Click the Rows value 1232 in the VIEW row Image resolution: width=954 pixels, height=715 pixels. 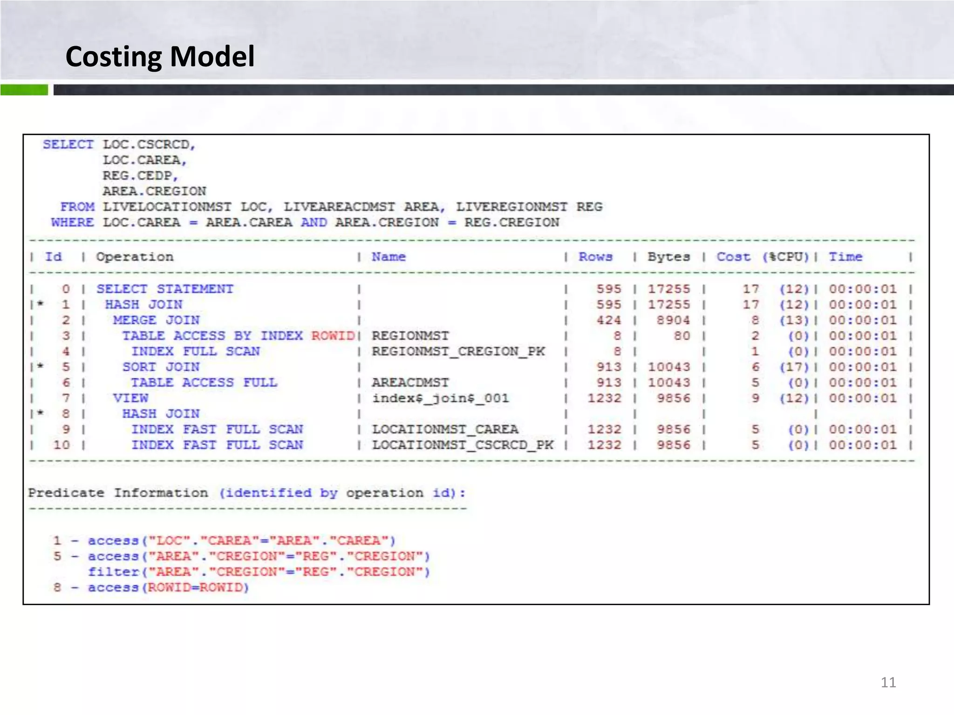pos(604,398)
